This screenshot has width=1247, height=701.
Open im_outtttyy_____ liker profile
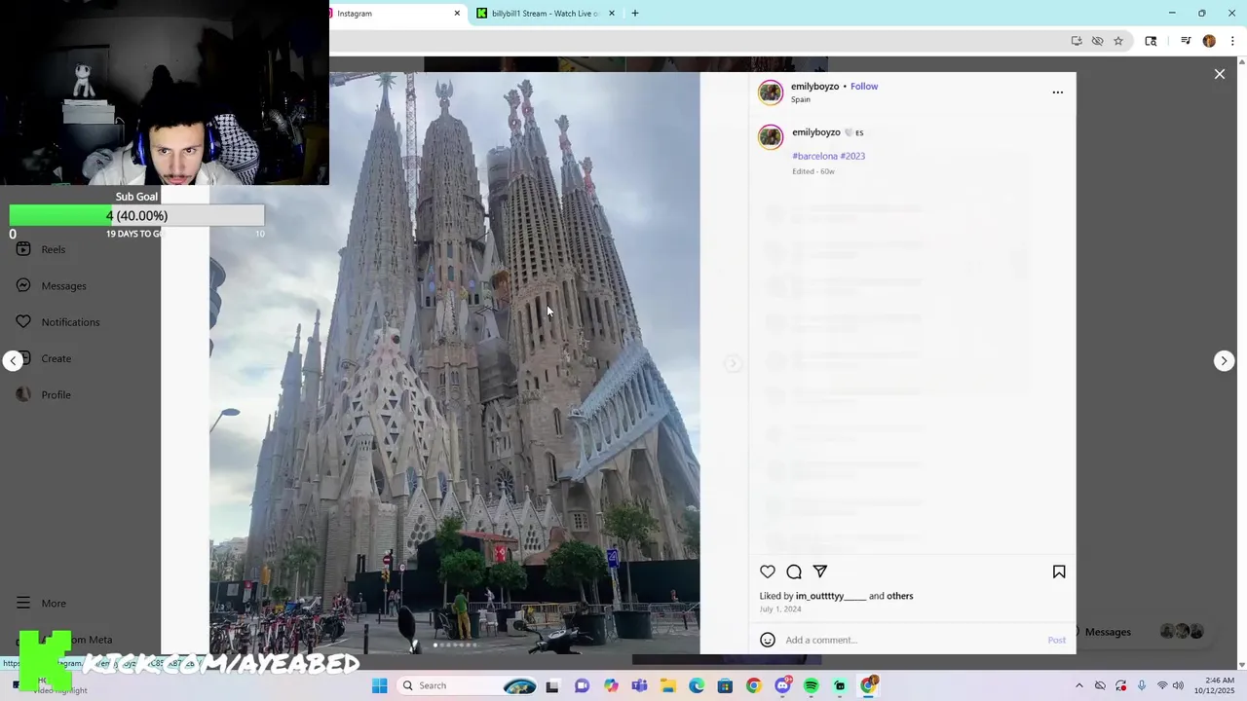point(831,596)
